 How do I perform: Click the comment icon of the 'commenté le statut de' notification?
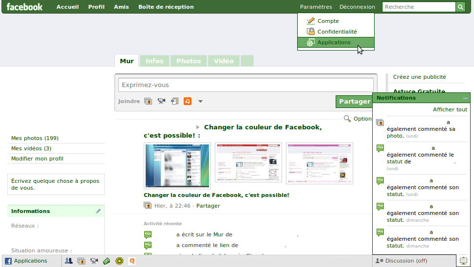tap(380, 148)
